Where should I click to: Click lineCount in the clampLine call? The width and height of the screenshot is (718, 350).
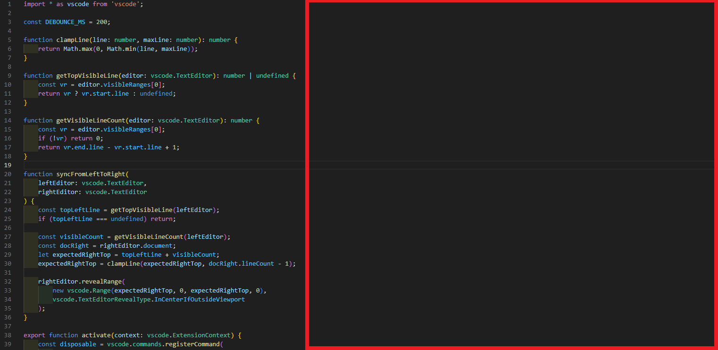(x=258, y=264)
